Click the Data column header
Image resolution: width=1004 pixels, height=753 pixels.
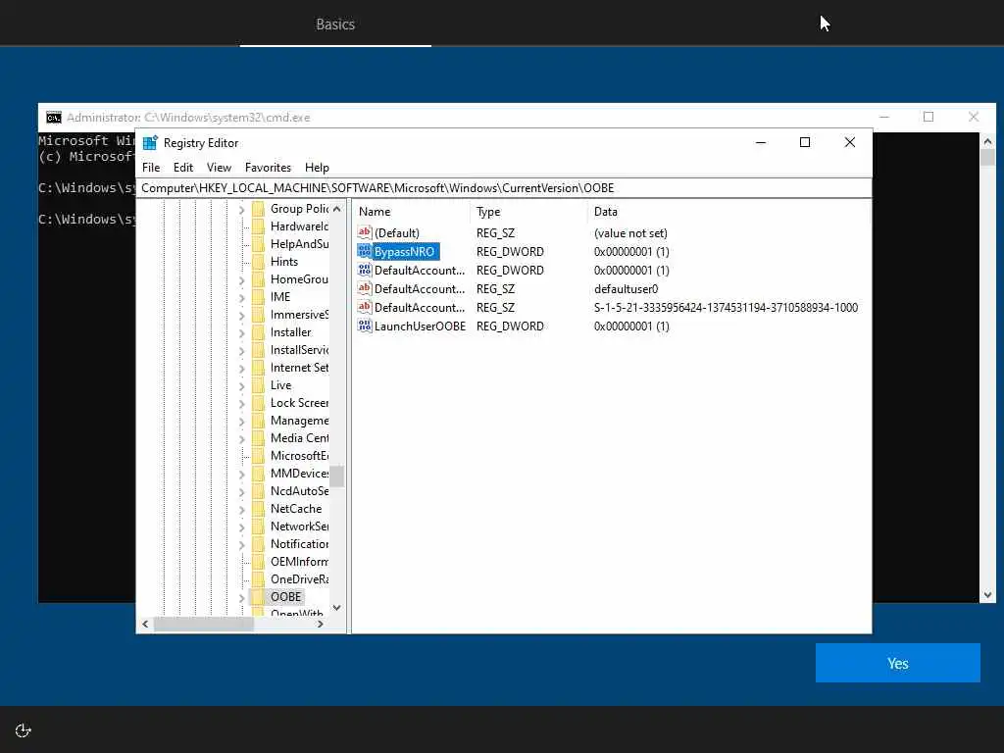pos(728,212)
